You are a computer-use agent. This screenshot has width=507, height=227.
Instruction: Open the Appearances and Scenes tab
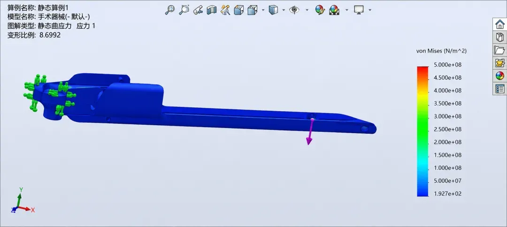point(500,76)
